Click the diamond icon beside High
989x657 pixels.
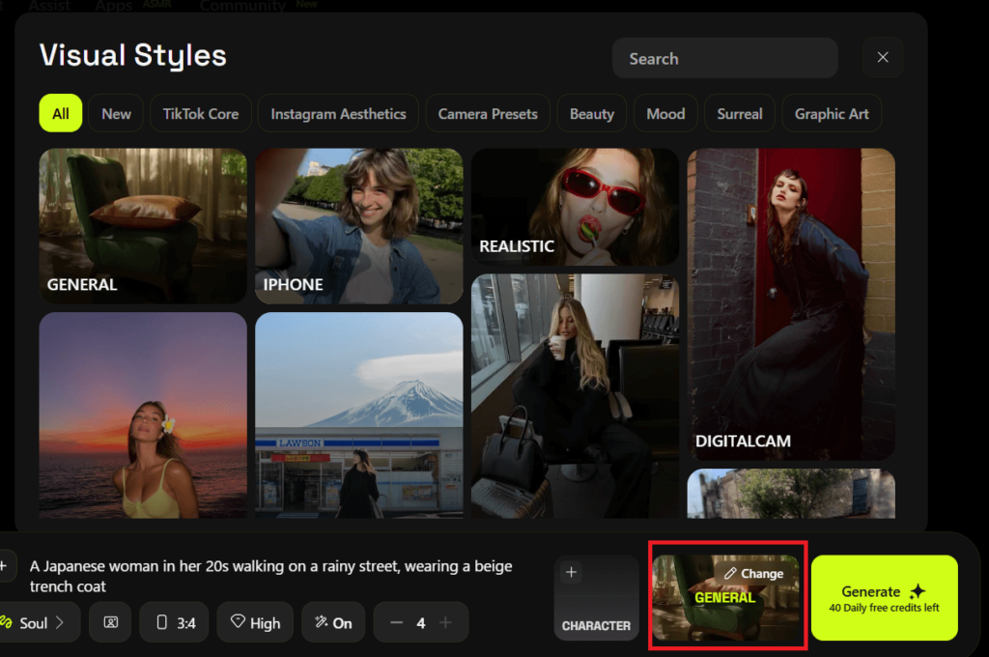238,621
